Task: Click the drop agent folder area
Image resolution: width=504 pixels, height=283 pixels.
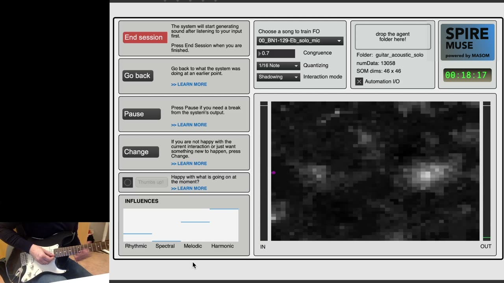Action: (x=393, y=37)
